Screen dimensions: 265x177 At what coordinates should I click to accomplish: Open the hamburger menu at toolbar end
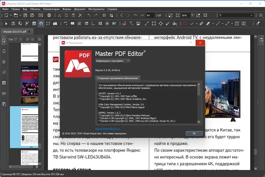(x=261, y=15)
